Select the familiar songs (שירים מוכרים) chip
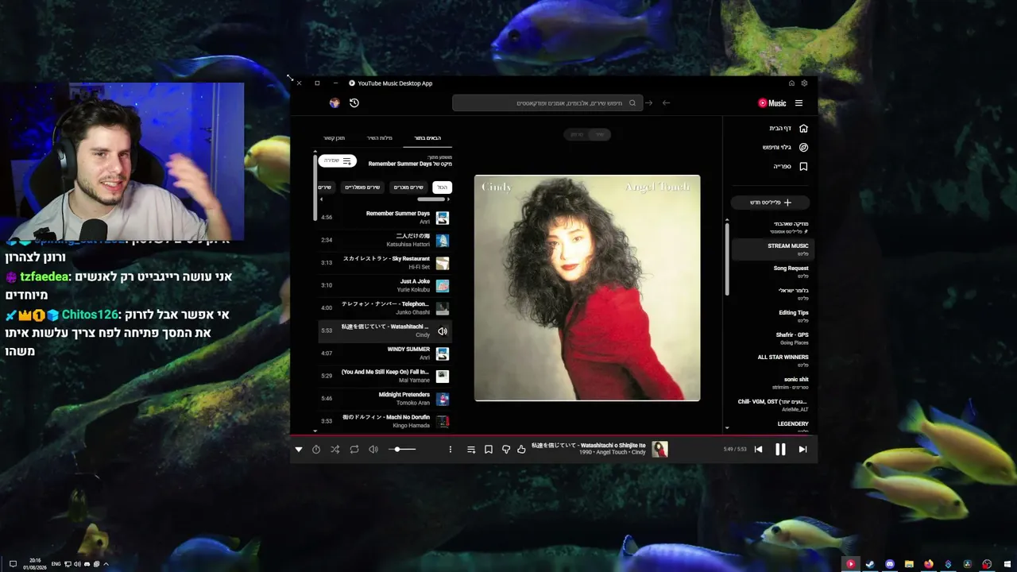 (x=408, y=187)
